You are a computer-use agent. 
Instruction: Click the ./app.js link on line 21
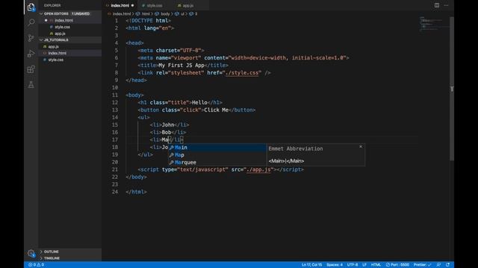258,170
